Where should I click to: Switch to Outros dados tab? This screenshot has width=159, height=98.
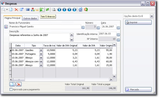pos(30,18)
